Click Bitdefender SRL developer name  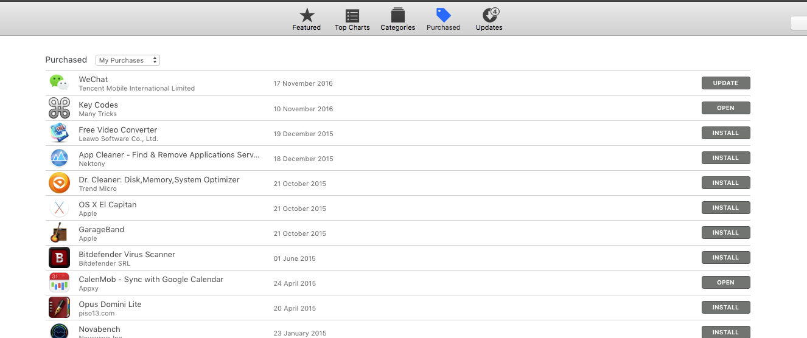tap(105, 264)
